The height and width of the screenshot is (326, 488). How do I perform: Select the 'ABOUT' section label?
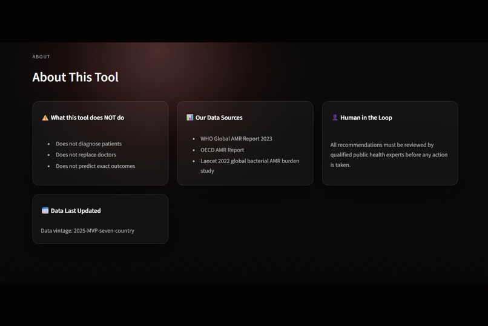pyautogui.click(x=41, y=57)
